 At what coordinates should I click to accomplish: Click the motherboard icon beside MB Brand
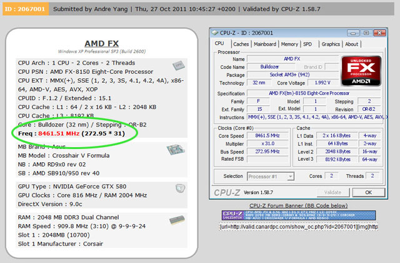176,149
